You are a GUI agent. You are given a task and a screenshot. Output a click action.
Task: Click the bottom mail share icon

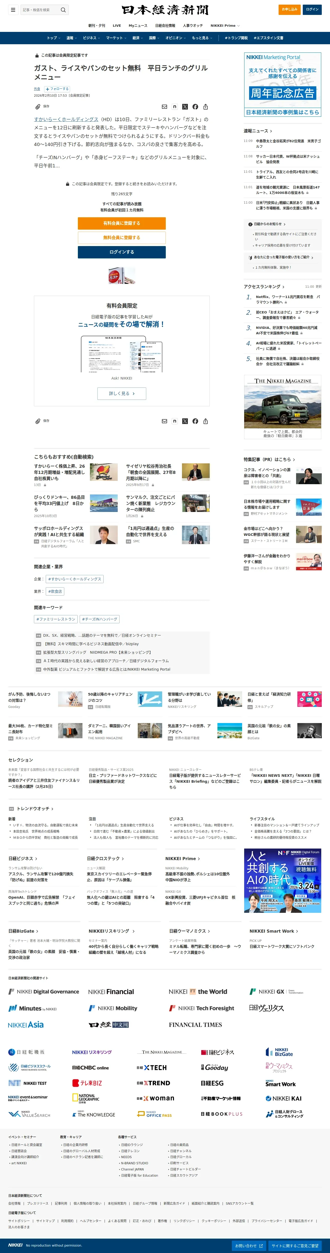[x=164, y=421]
